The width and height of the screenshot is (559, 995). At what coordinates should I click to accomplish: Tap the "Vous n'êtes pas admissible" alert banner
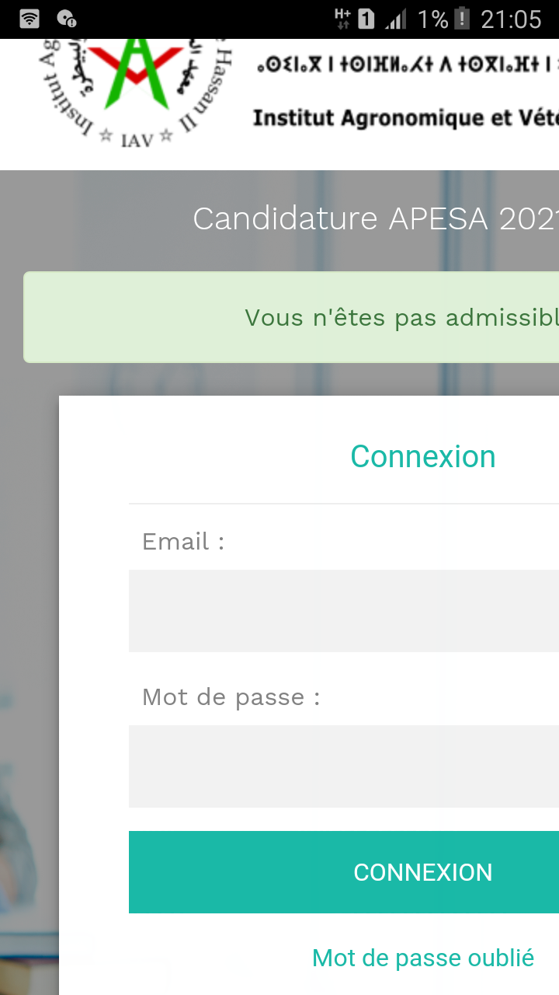(x=291, y=317)
